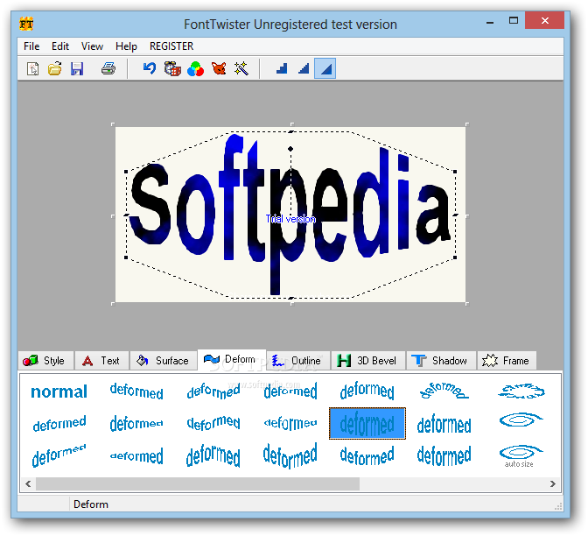Choose the 'normal' deform preset
Image resolution: width=588 pixels, height=536 pixels.
point(59,391)
